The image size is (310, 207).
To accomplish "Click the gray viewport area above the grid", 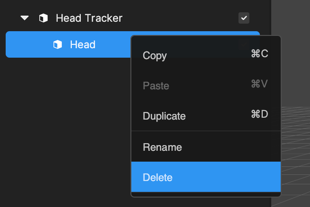I will 291,53.
